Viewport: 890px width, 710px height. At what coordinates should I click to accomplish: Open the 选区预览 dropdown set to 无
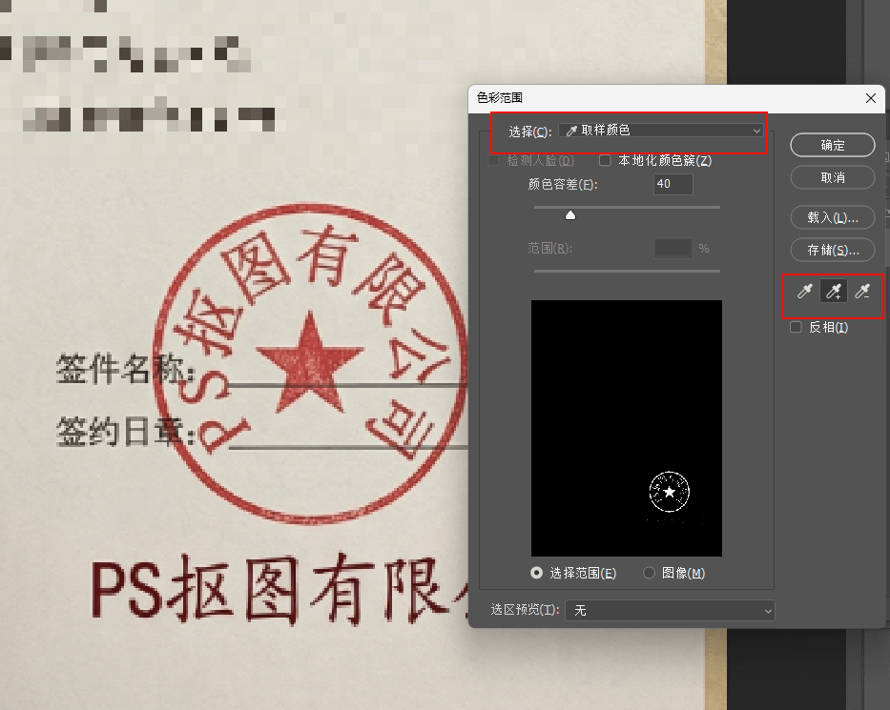[x=670, y=610]
